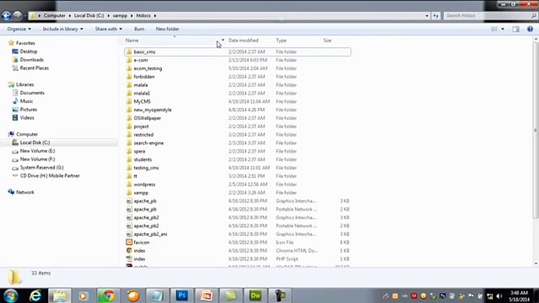Click the Search htdocs field
The image size is (539, 303).
tap(490, 16)
